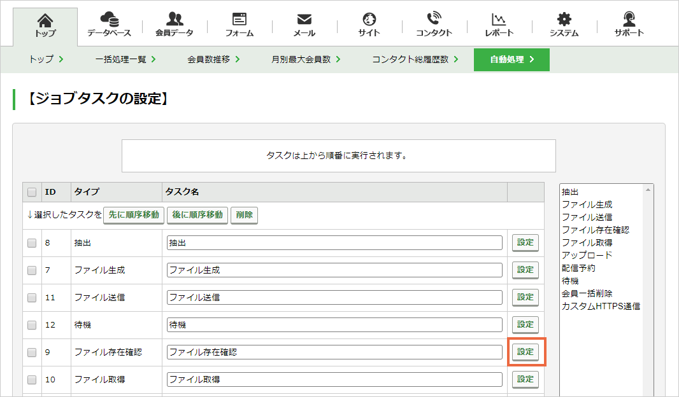Image resolution: width=679 pixels, height=397 pixels.
Task: Focus the ファイル生成 task name field
Action: [x=334, y=270]
